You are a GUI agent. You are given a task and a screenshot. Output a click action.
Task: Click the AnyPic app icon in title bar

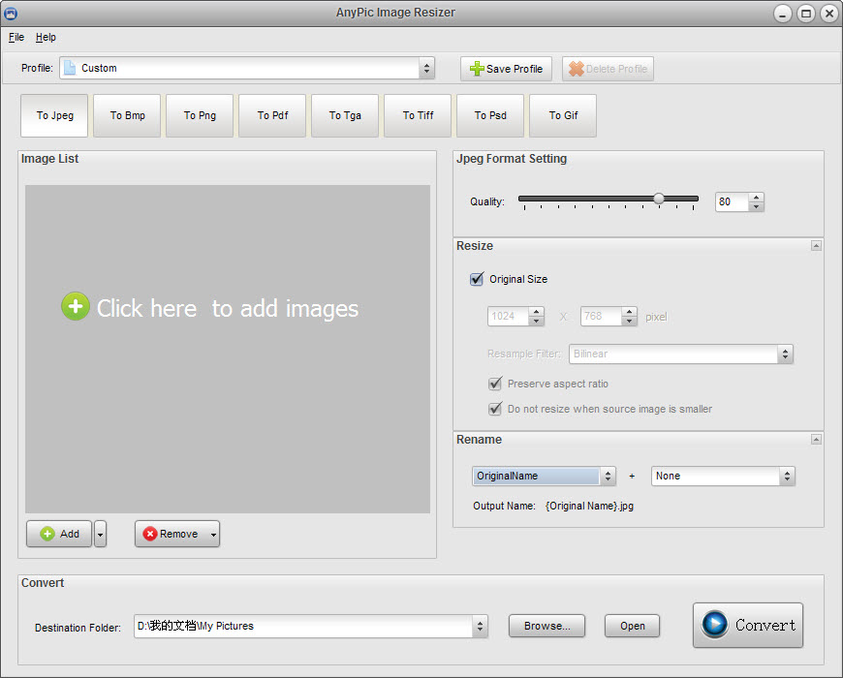tap(11, 13)
